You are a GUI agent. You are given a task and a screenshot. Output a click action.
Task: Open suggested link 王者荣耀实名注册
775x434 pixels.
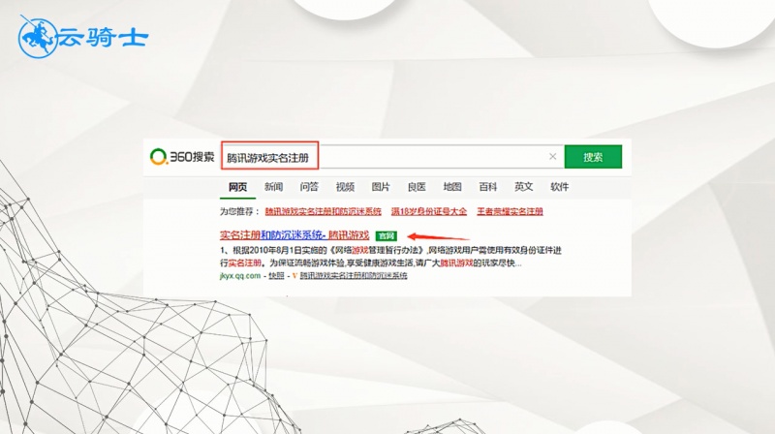coord(510,211)
